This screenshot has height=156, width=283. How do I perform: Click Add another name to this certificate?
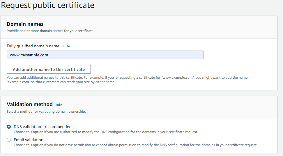(49, 69)
